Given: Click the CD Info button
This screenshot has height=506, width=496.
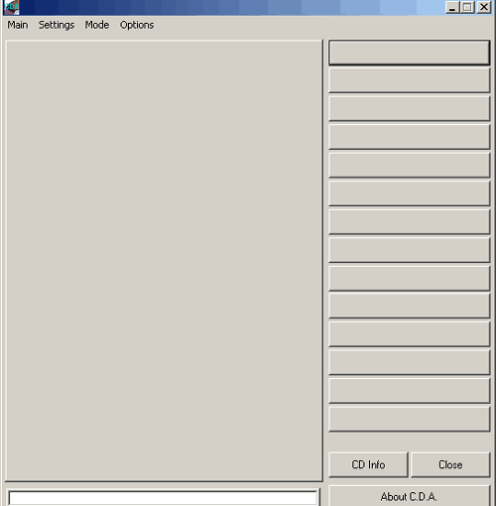Looking at the screenshot, I should click(368, 464).
